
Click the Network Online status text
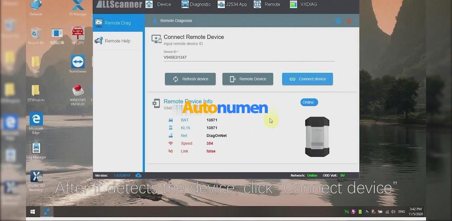(312, 175)
